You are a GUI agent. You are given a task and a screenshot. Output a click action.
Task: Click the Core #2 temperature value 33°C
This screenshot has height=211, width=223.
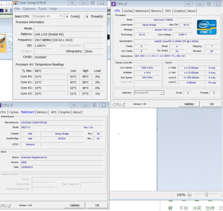(x=50, y=88)
